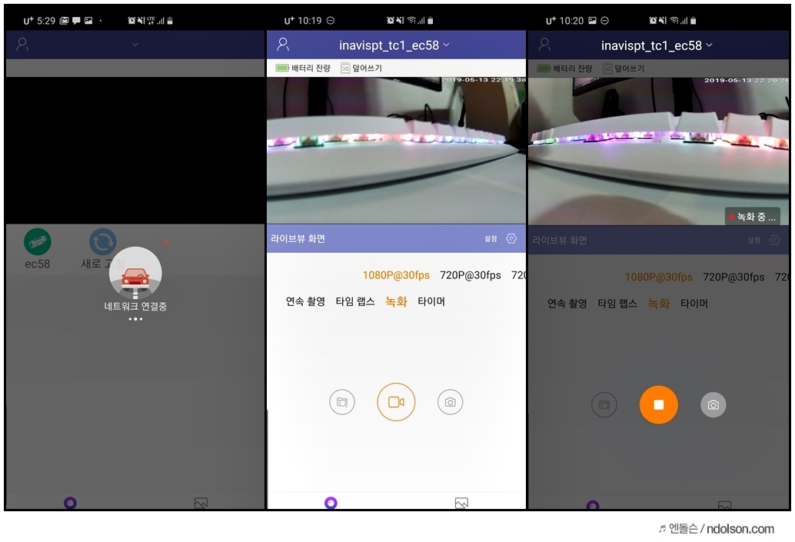Close device panel with red X
Screen dimensions: 795x542
click(x=166, y=243)
